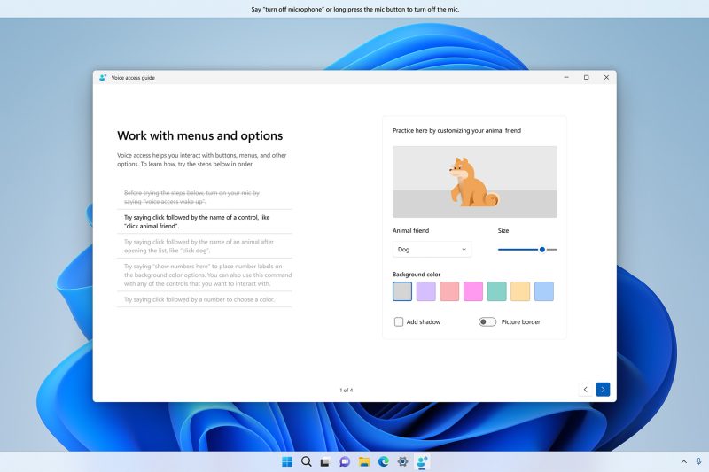Click the "click dog" instruction step

(205, 246)
